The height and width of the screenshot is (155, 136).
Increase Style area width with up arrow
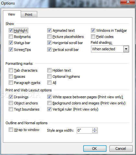click(95, 129)
